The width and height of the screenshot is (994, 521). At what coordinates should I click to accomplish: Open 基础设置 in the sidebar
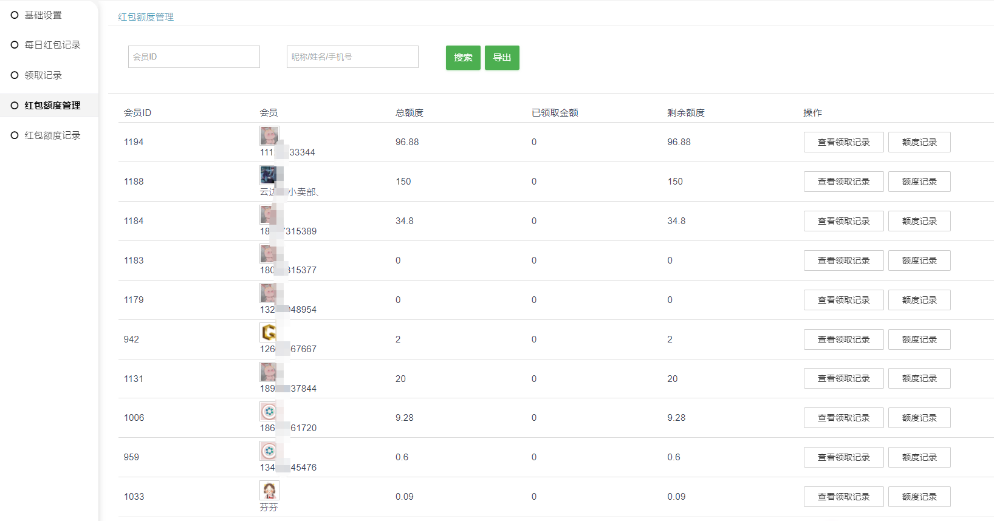click(43, 15)
